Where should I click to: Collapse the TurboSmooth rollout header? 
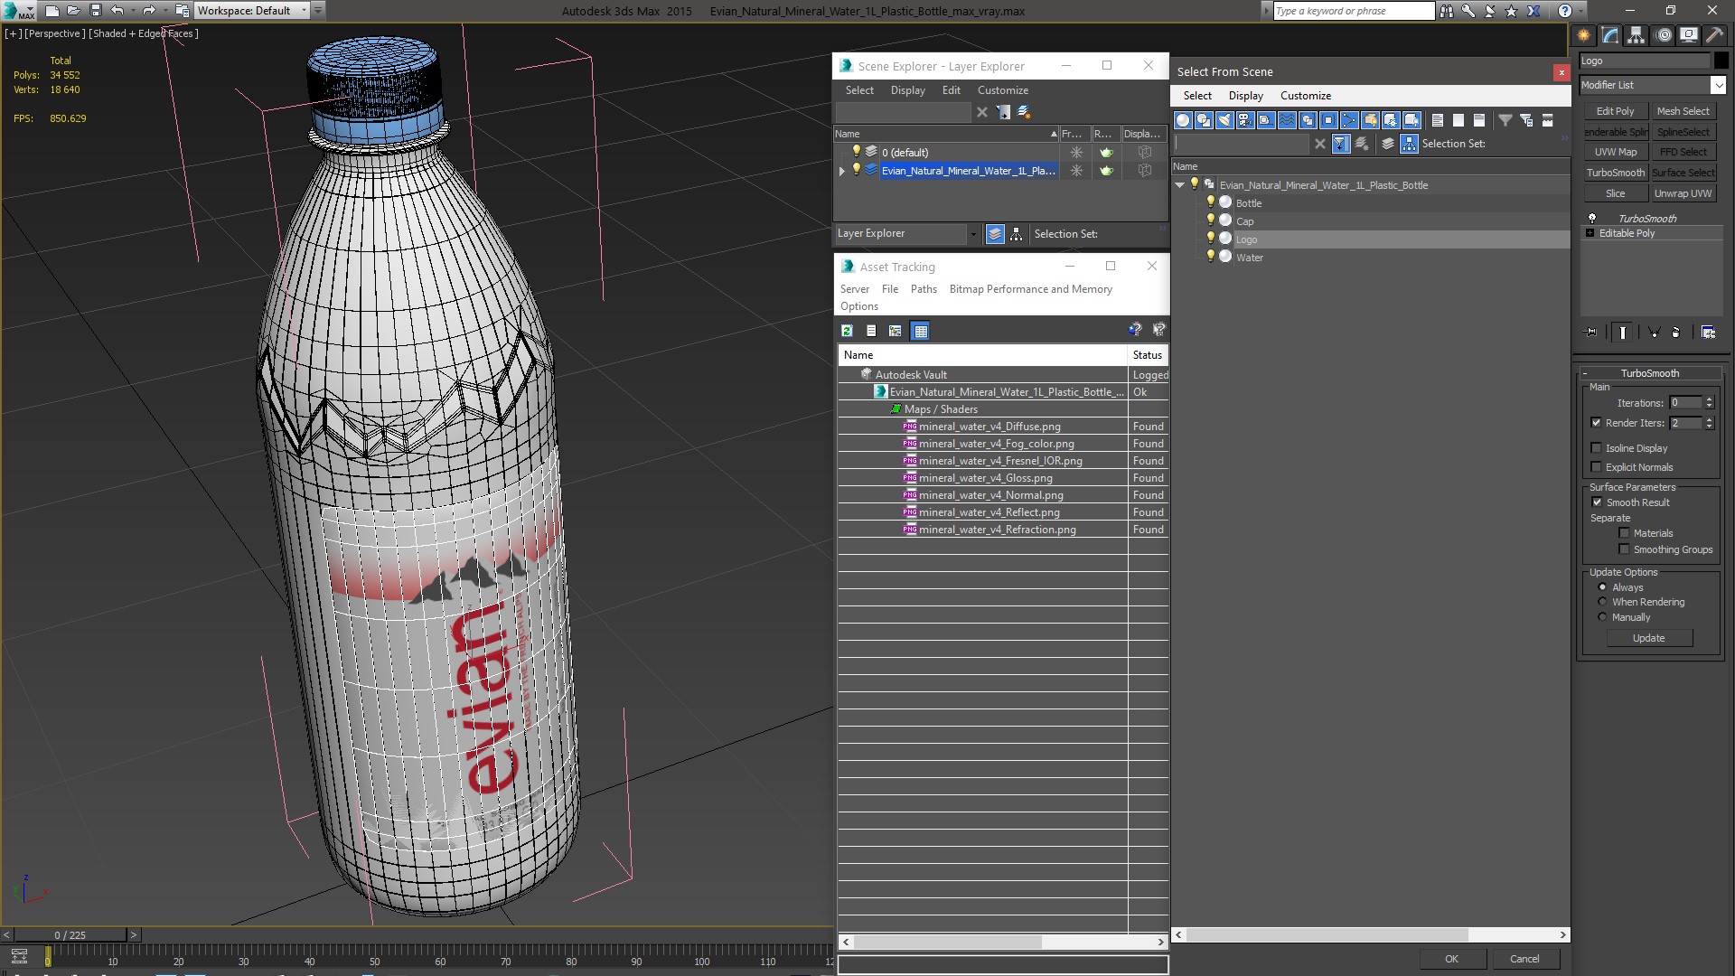[x=1649, y=373]
